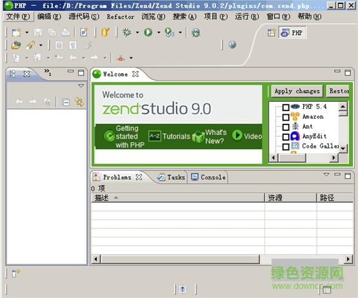Click the Problems table horizontal scrollbar thumb
This screenshot has height=298, width=358.
pyautogui.click(x=181, y=259)
